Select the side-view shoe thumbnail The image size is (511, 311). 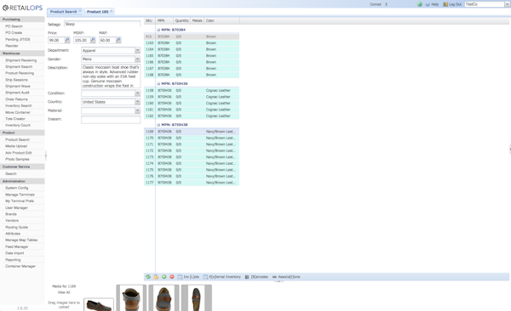click(x=99, y=304)
